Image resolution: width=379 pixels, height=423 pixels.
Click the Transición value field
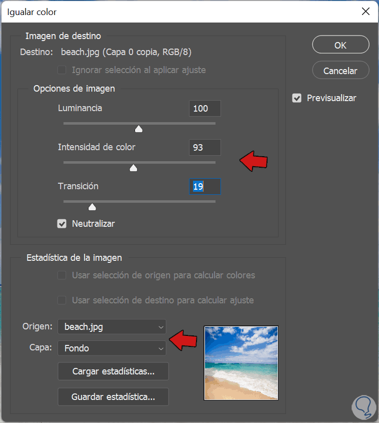tap(204, 187)
